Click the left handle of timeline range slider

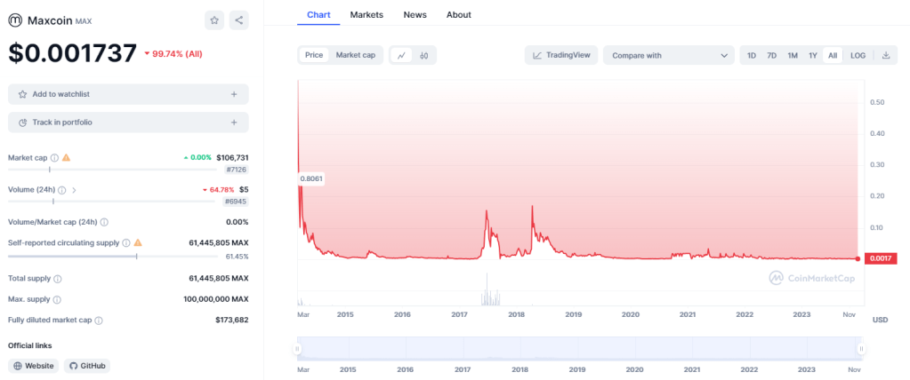click(298, 349)
